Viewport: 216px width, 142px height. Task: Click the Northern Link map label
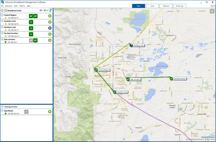pos(139,45)
